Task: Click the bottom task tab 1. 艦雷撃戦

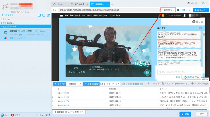Action: 69,112
